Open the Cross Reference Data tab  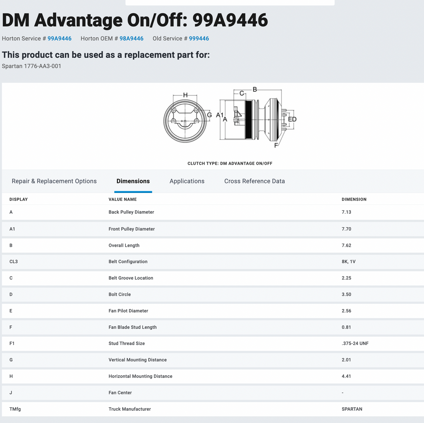pyautogui.click(x=254, y=181)
